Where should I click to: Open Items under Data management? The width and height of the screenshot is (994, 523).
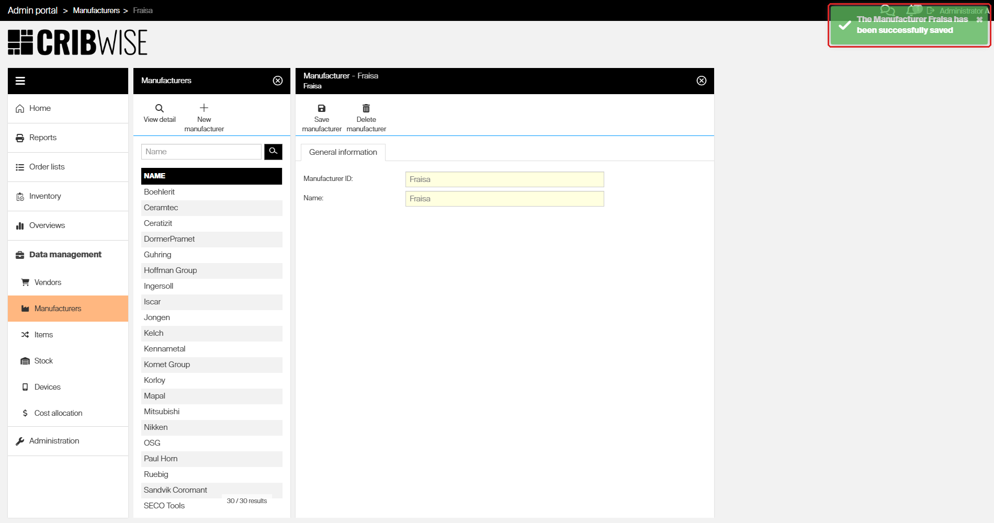click(x=68, y=335)
